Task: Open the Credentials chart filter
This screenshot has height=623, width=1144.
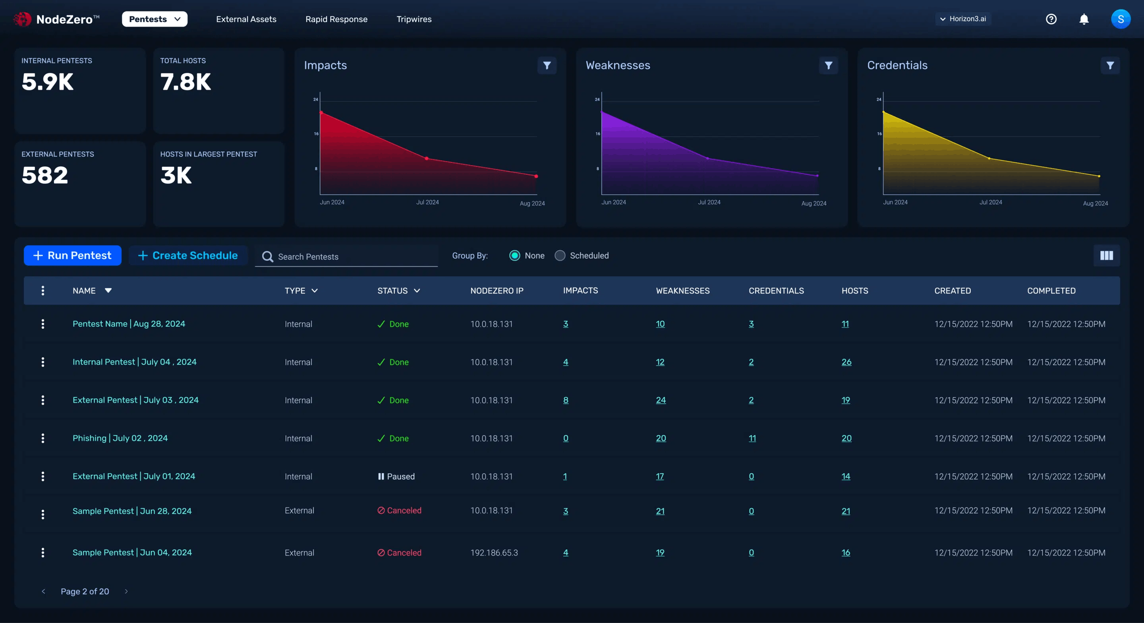Action: 1110,65
